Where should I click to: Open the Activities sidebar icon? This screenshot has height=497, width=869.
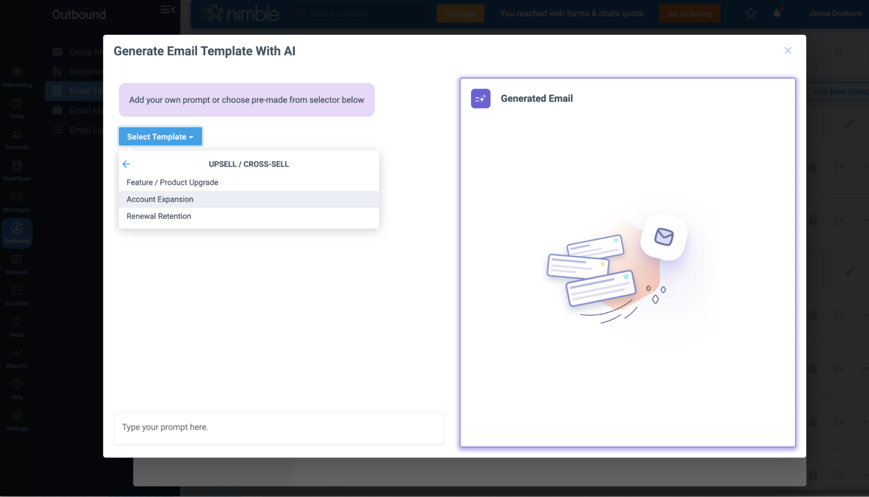click(x=17, y=295)
